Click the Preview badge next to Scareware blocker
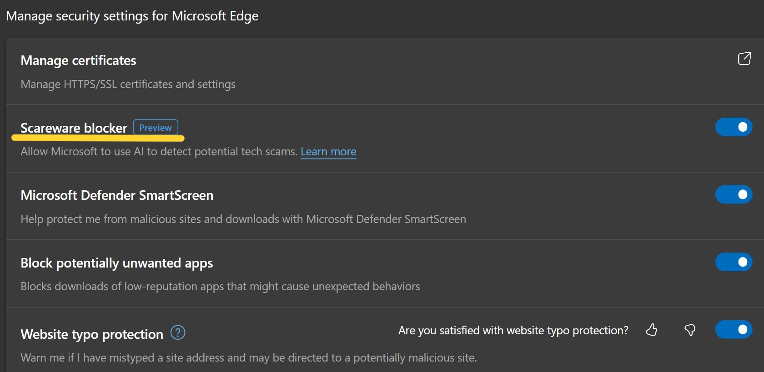764x372 pixels. click(156, 128)
